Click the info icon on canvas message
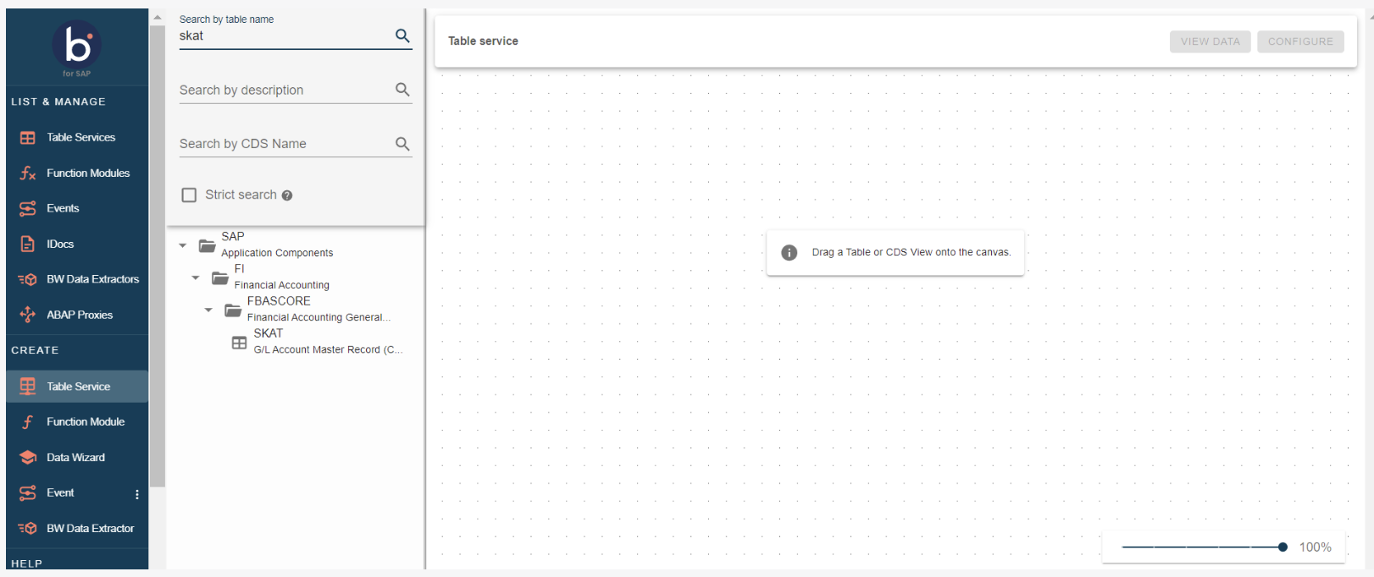Viewport: 1374px width, 577px height. pos(789,253)
